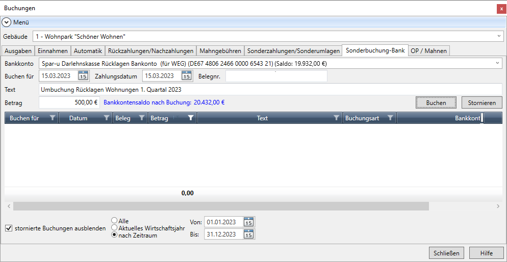Click into the Belegnr. input field
The width and height of the screenshot is (507, 262).
(x=276, y=76)
